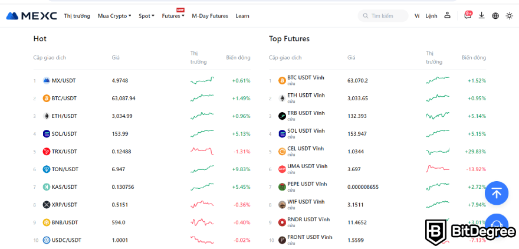Open Ví (wallet) in header
The height and width of the screenshot is (249, 519).
(417, 16)
